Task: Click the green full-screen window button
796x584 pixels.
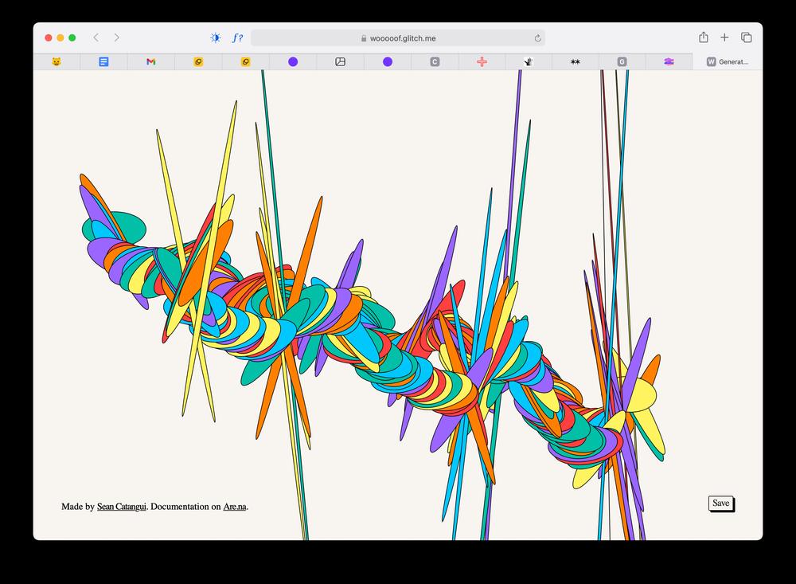Action: (72, 37)
